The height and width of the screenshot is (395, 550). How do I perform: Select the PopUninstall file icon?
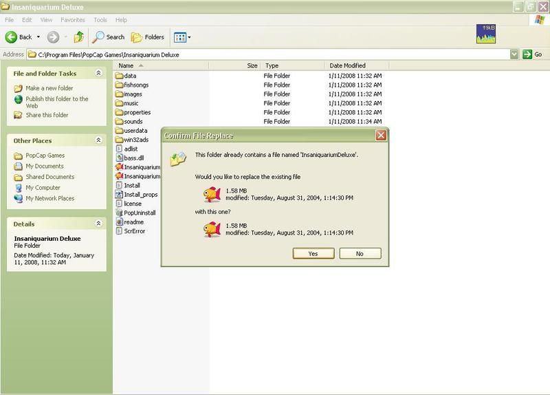[119, 213]
